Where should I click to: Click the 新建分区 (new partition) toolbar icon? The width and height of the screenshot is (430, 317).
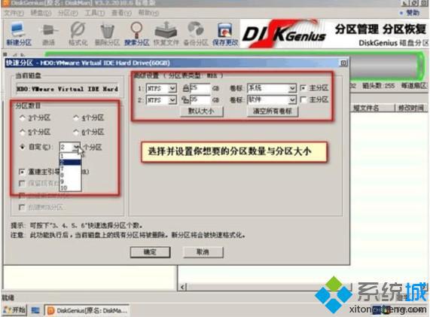pos(19,34)
